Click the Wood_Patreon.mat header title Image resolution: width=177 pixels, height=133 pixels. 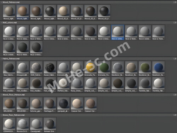11,2
